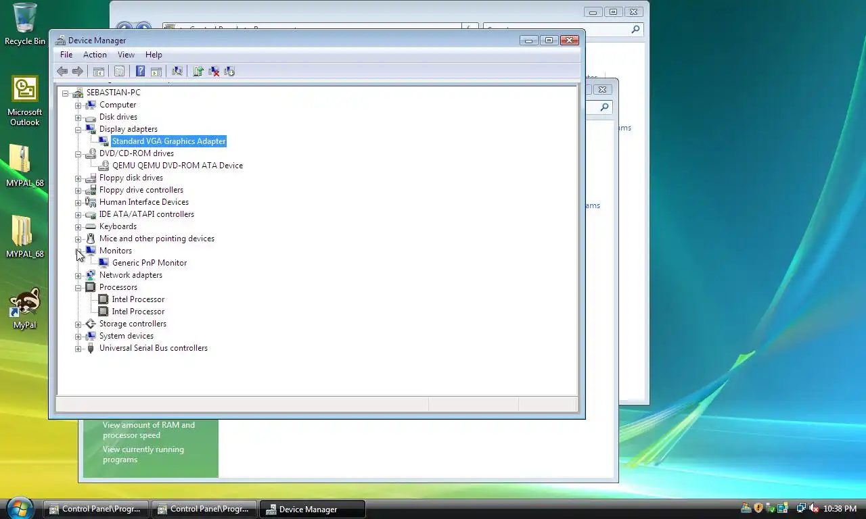Screen dimensions: 866x519
Task: Open the File menu
Action: [66, 55]
